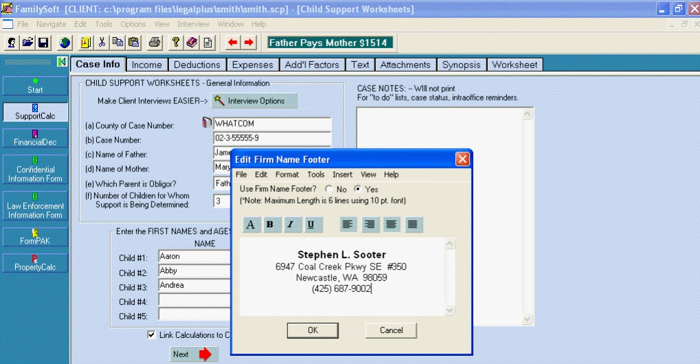700x364 pixels.
Task: Open the Add'l Factors tab
Action: (312, 65)
